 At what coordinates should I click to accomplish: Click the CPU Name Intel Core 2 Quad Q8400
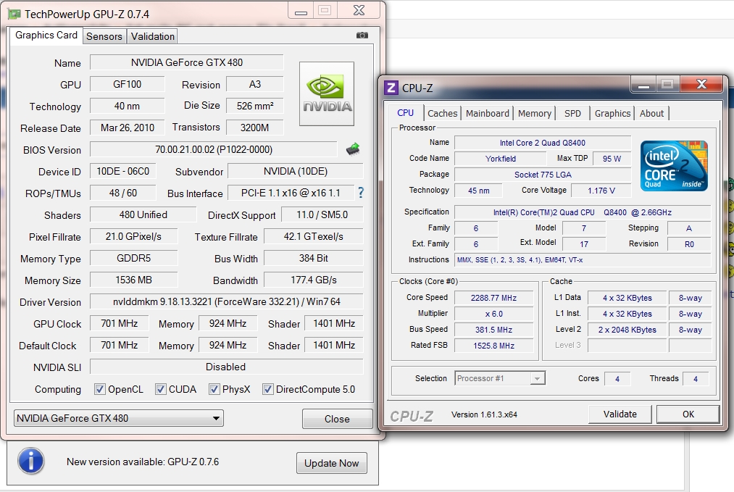click(x=543, y=143)
